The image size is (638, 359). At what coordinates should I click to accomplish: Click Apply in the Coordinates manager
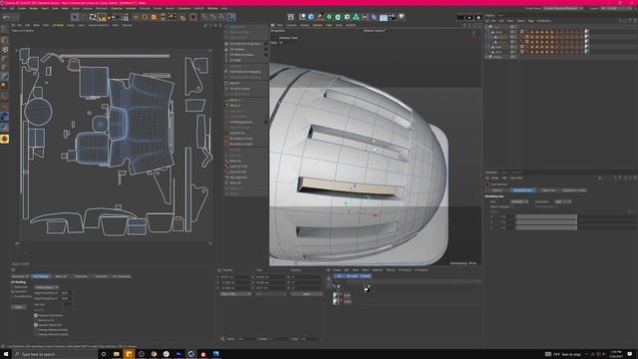coord(306,294)
